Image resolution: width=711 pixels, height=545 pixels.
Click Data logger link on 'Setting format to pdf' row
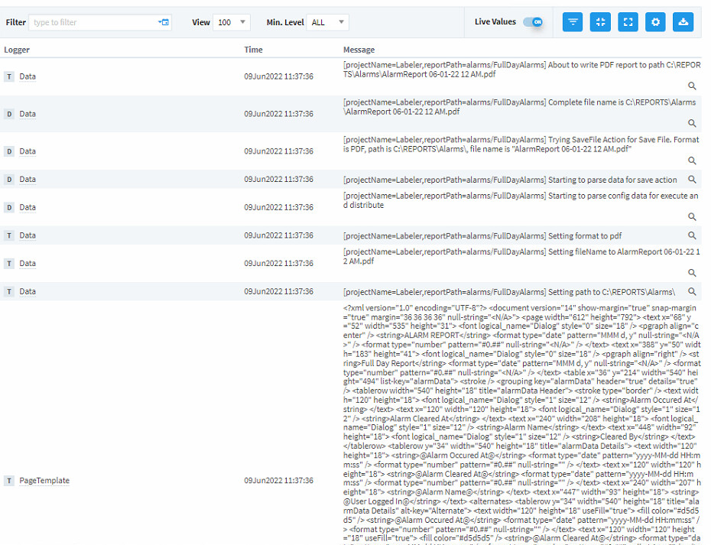tap(28, 235)
